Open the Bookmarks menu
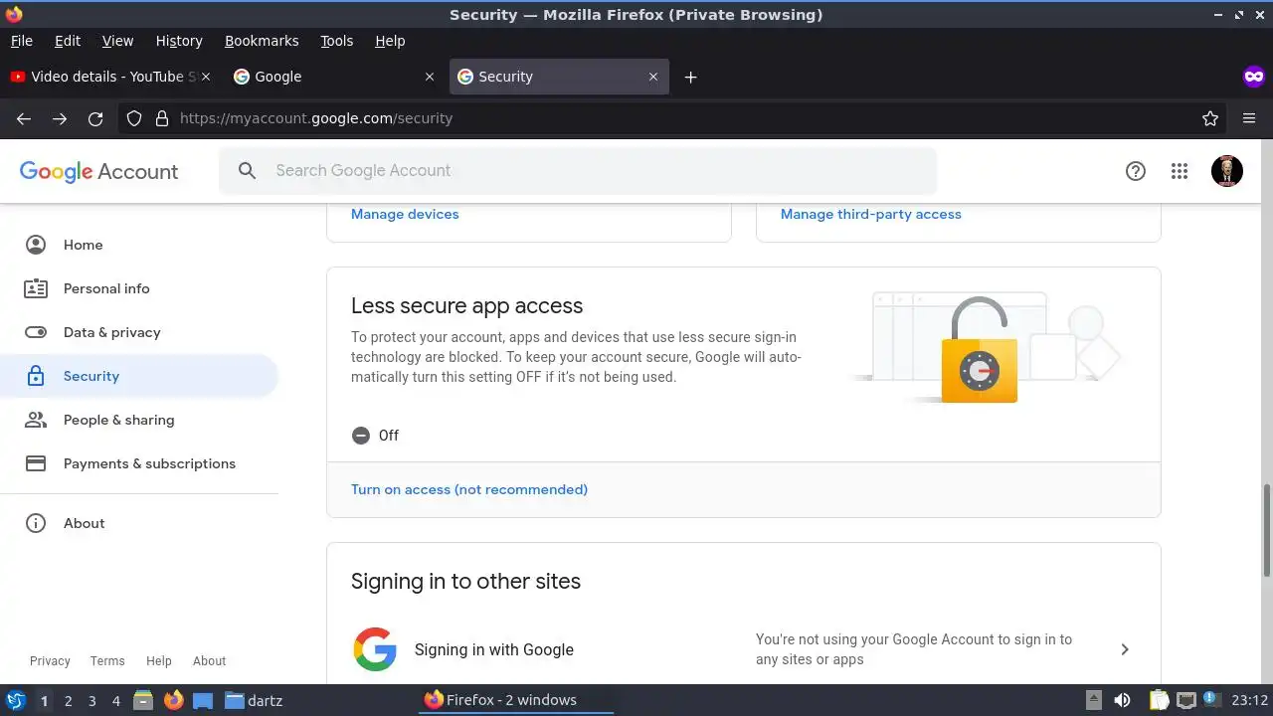Screen dimensions: 1273x716 click(x=262, y=41)
